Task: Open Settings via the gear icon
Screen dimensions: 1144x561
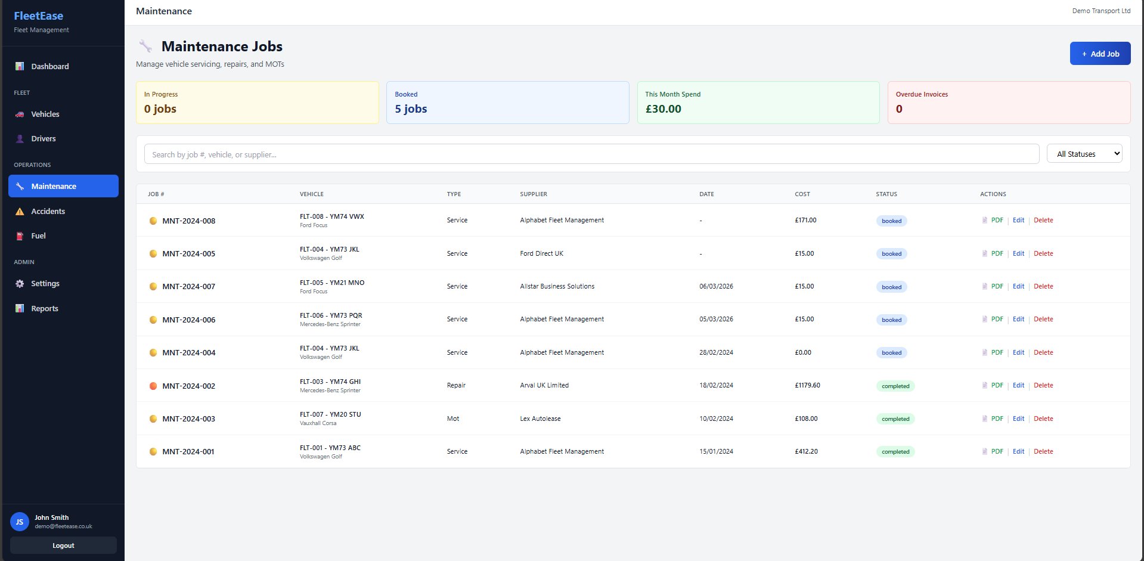Action: [x=20, y=283]
